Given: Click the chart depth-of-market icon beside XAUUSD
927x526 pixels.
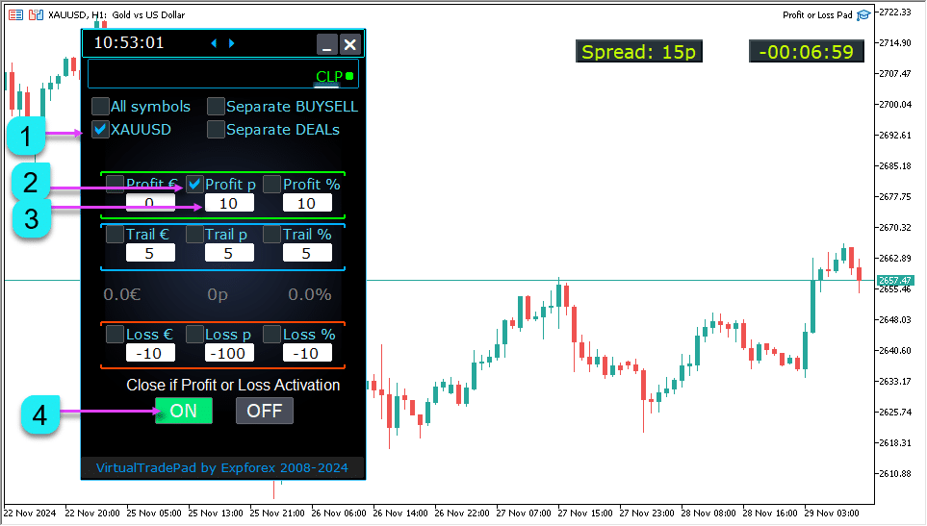Looking at the screenshot, I should [x=36, y=15].
